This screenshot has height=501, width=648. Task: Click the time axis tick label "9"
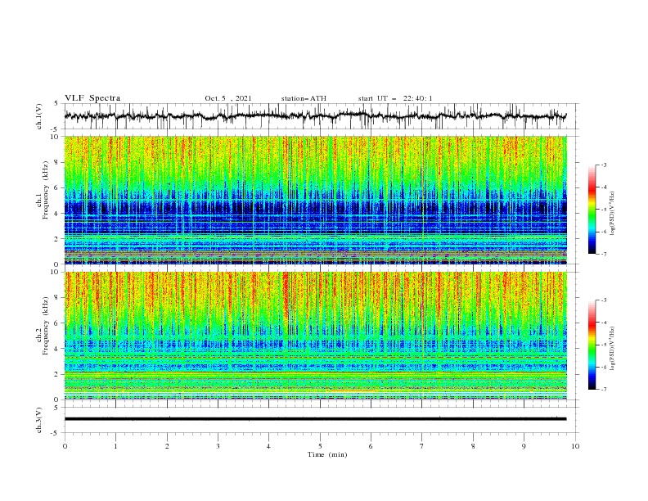tap(524, 446)
